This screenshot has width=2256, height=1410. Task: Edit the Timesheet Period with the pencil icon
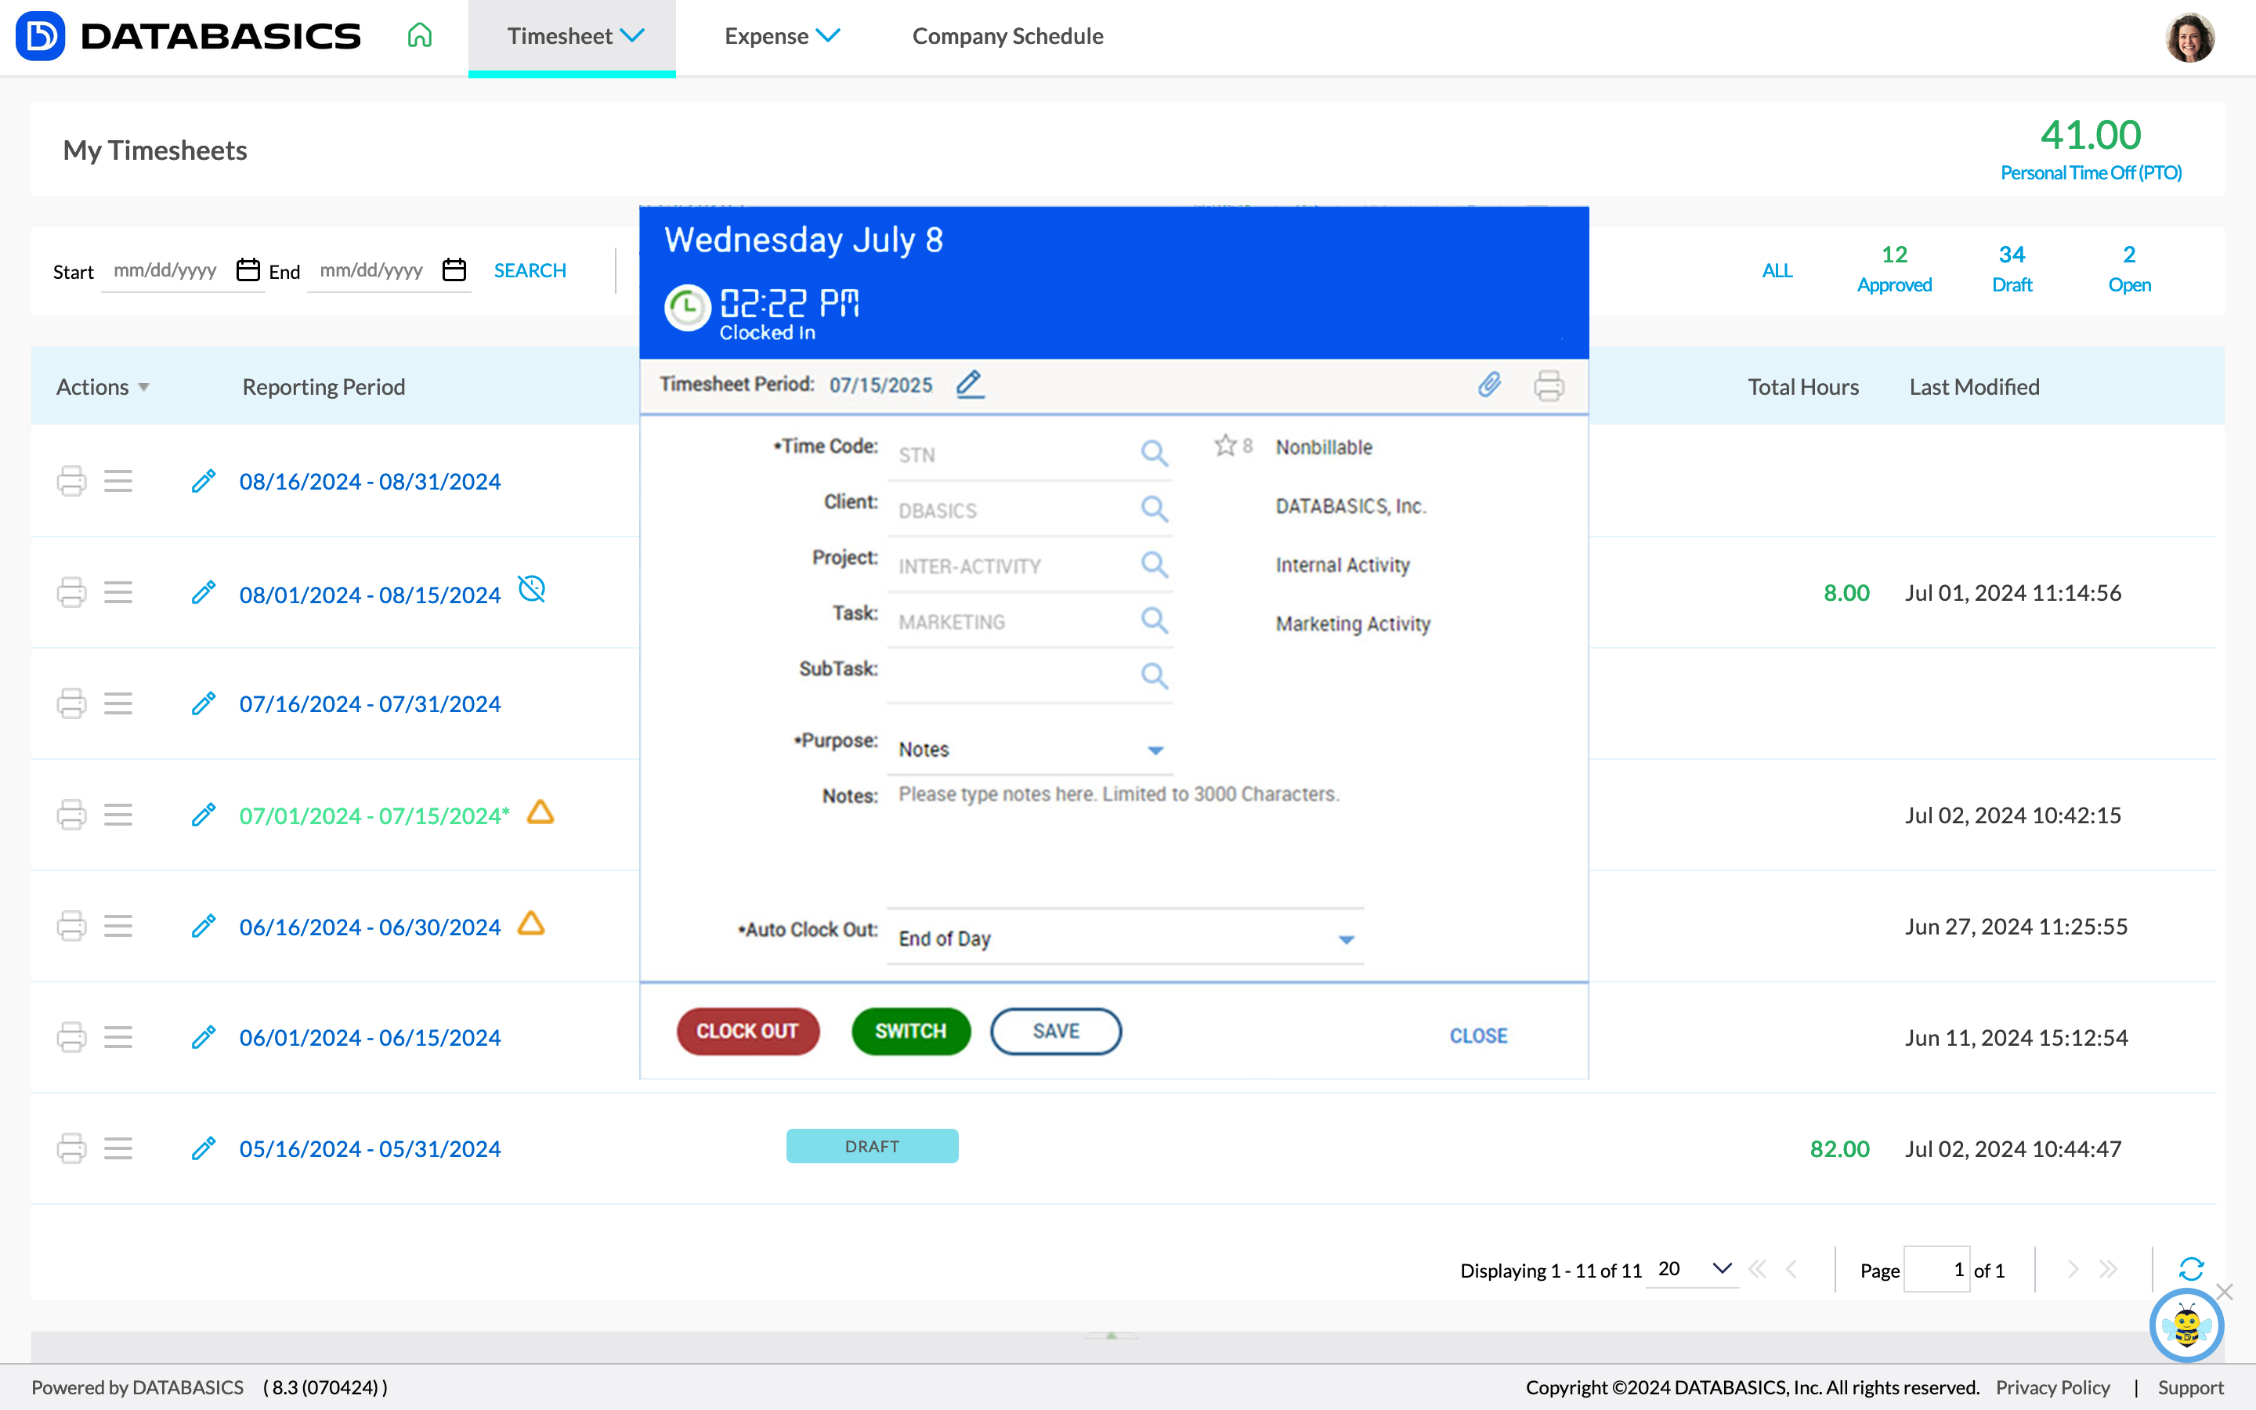coord(971,383)
